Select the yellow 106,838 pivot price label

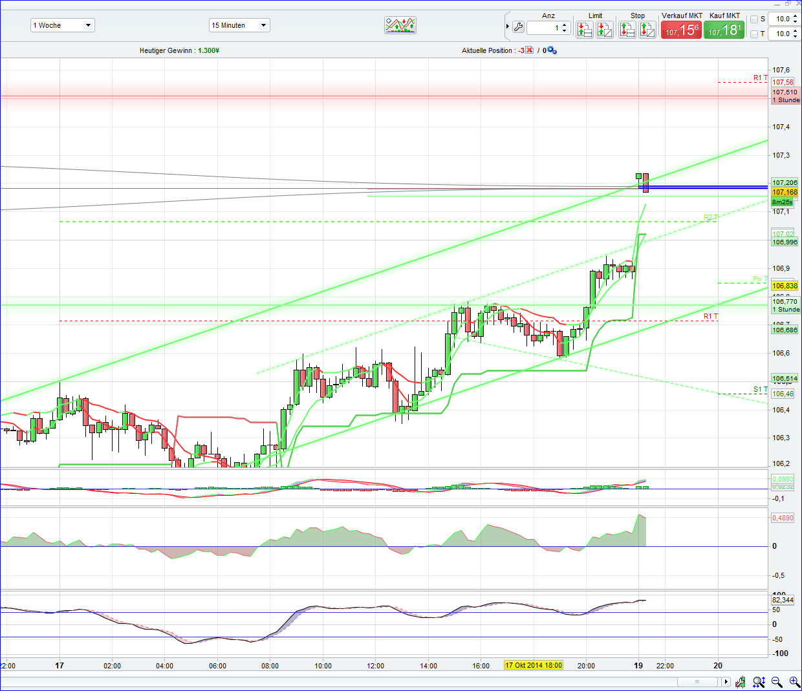coord(785,286)
